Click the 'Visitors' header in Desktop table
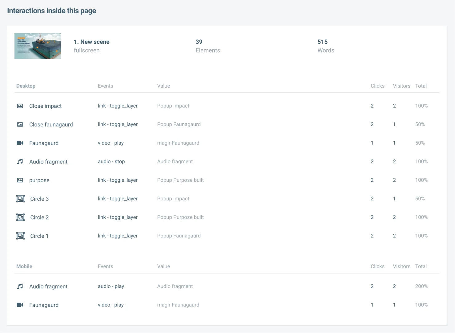Screen dimensions: 455x333 tap(401, 86)
